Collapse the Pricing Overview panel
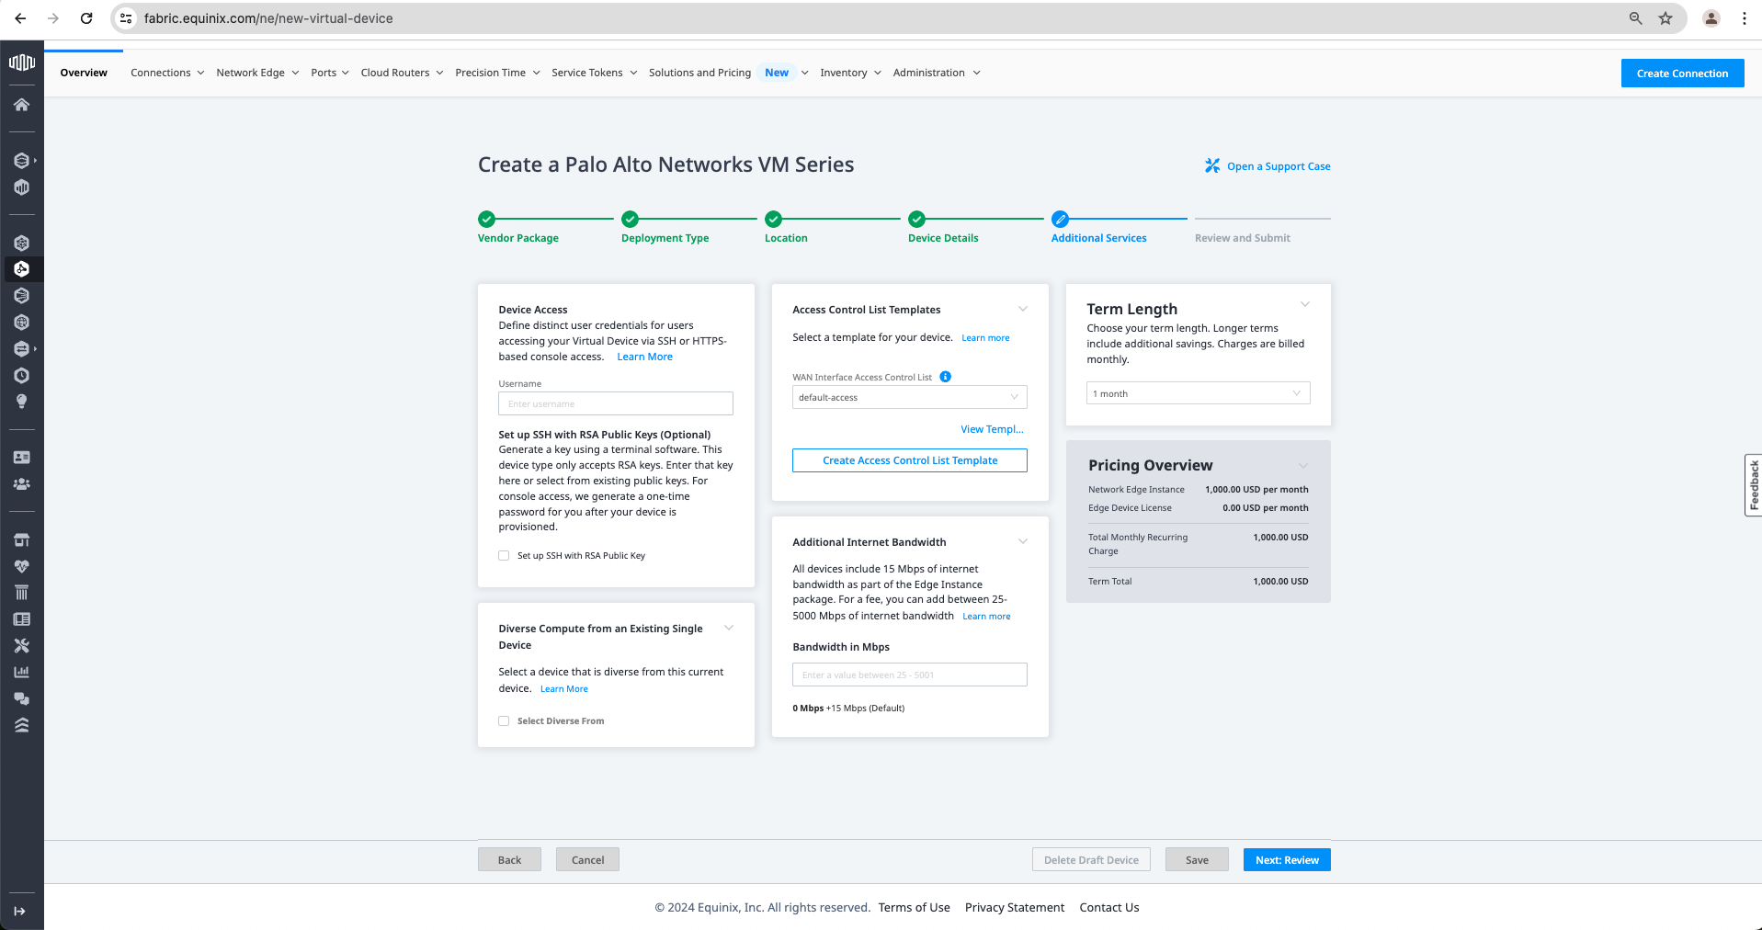The height and width of the screenshot is (930, 1762). click(x=1303, y=465)
